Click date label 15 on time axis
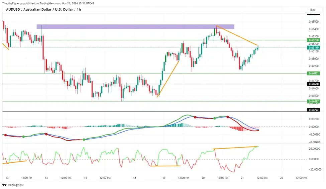This screenshot has height=189, width=326. point(86,178)
